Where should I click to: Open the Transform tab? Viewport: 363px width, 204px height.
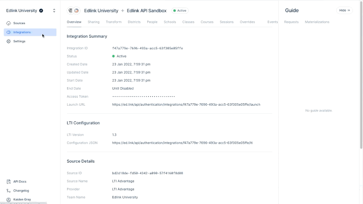(113, 22)
